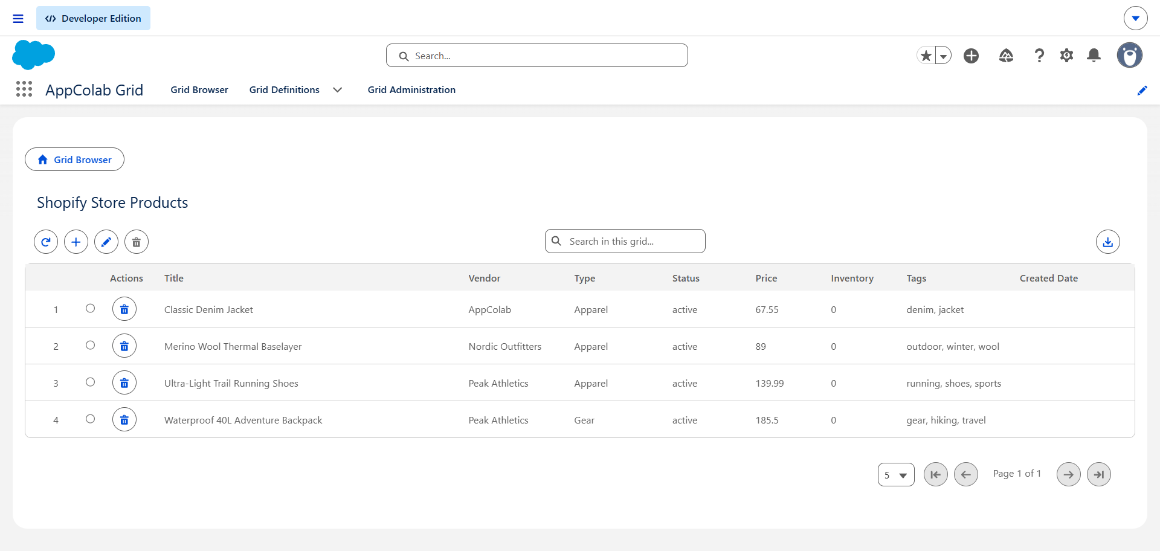The width and height of the screenshot is (1160, 551).
Task: Click the 185.5 price cell
Action: [x=767, y=420]
